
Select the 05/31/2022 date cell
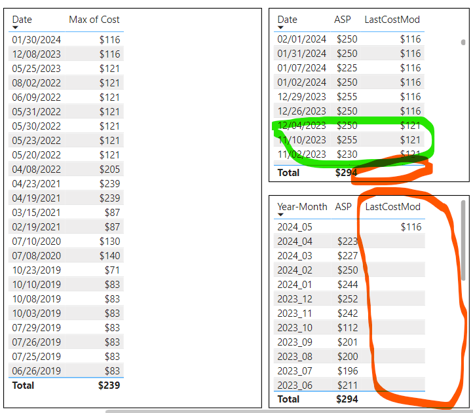pos(36,111)
